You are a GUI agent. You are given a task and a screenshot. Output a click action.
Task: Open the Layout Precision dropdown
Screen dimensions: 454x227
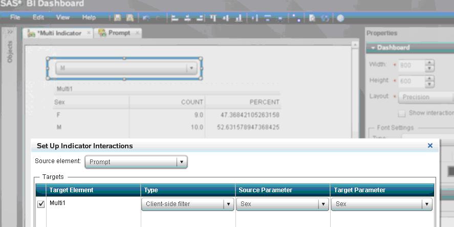pyautogui.click(x=426, y=97)
